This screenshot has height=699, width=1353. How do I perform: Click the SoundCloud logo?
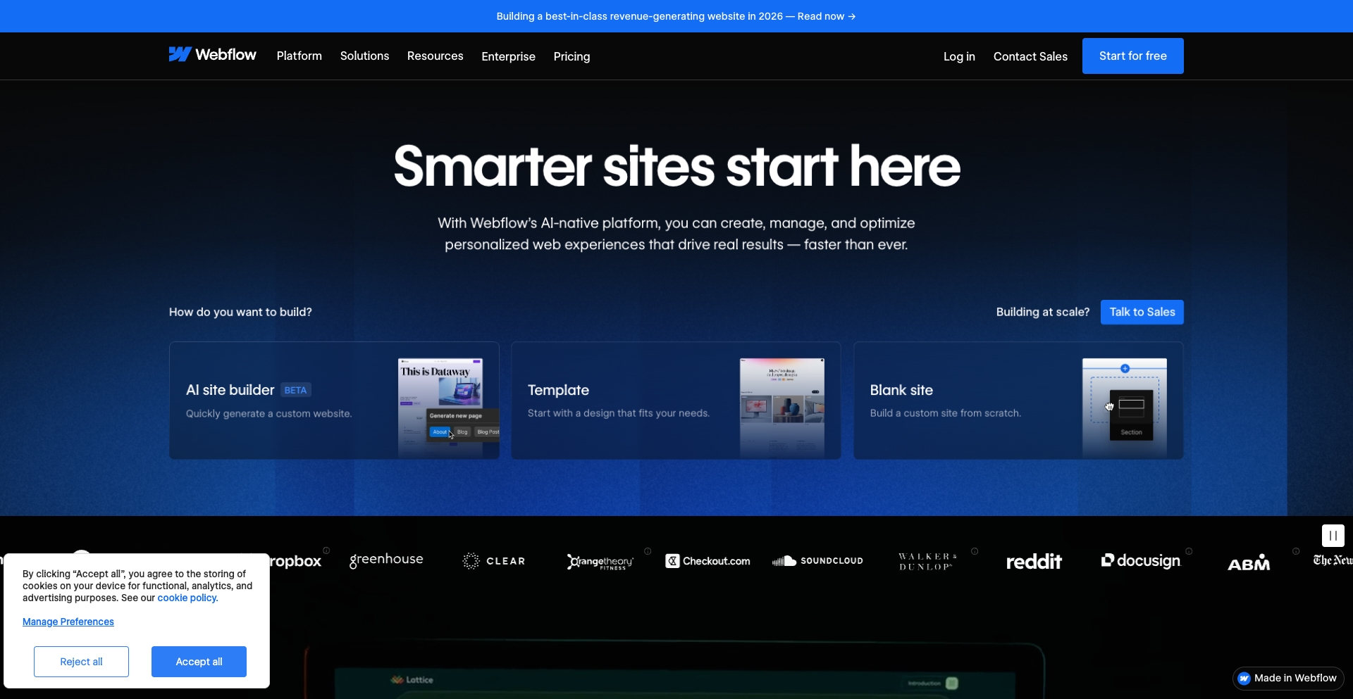(x=817, y=560)
